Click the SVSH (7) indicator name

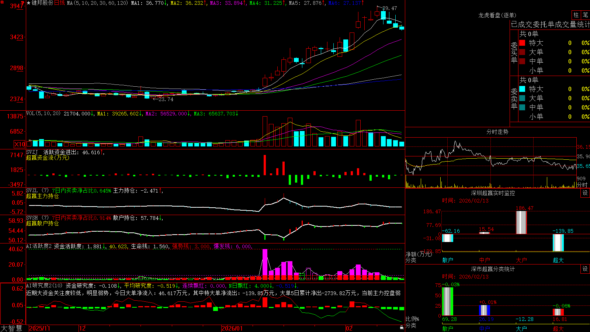[x=37, y=218]
